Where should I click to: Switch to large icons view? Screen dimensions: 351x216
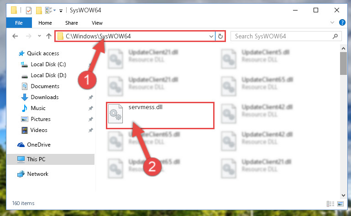coord(341,204)
